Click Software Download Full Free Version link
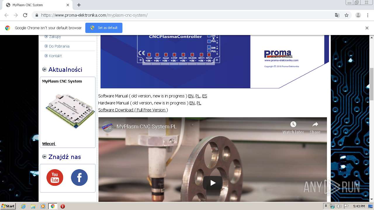This screenshot has height=210, width=374. [x=133, y=110]
